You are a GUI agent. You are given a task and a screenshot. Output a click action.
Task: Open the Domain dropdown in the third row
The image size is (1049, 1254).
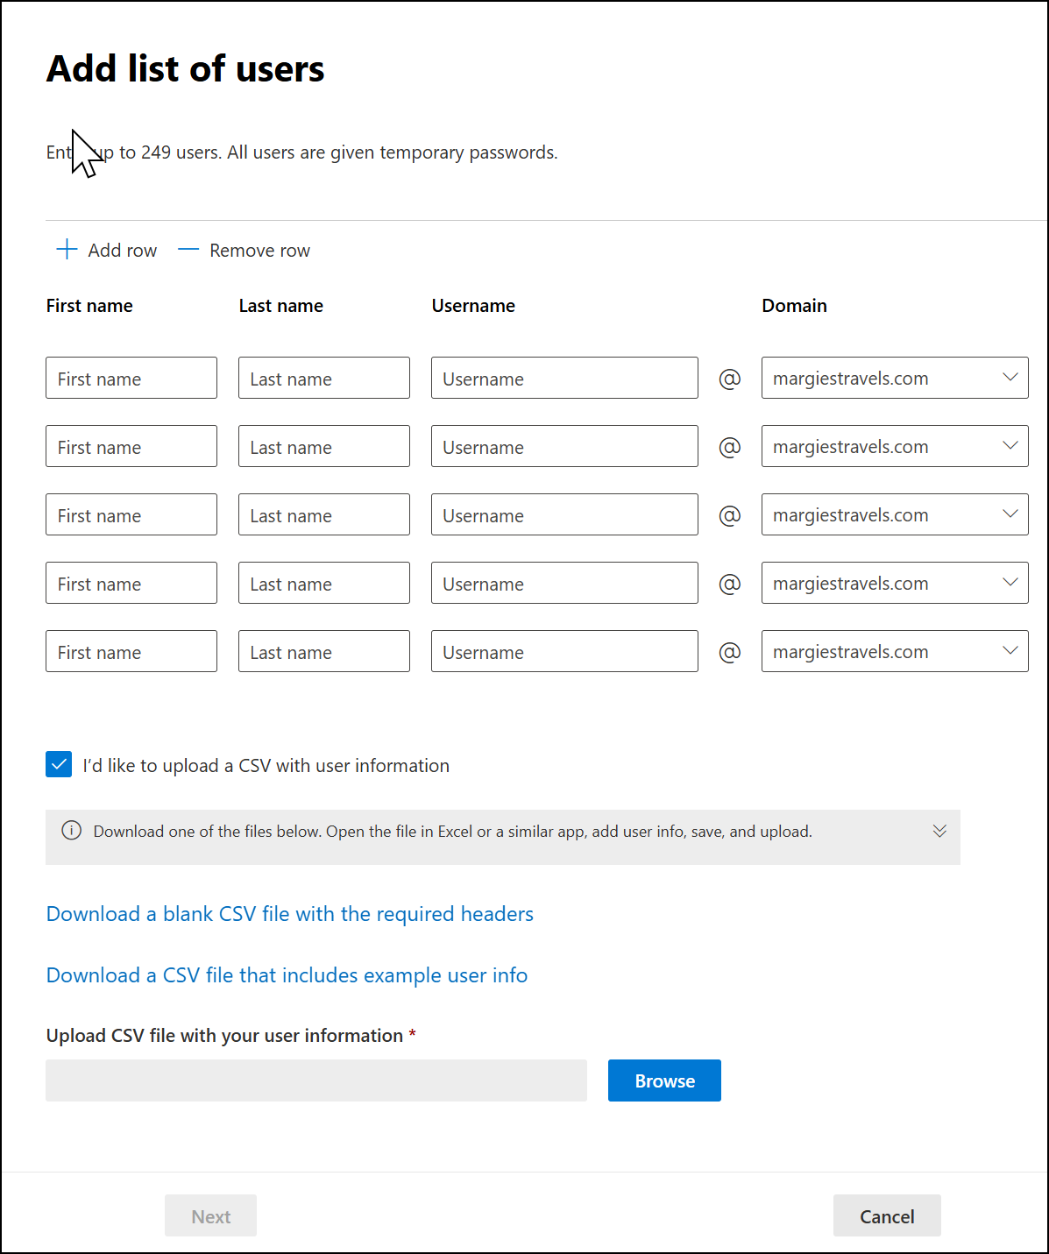click(x=894, y=514)
